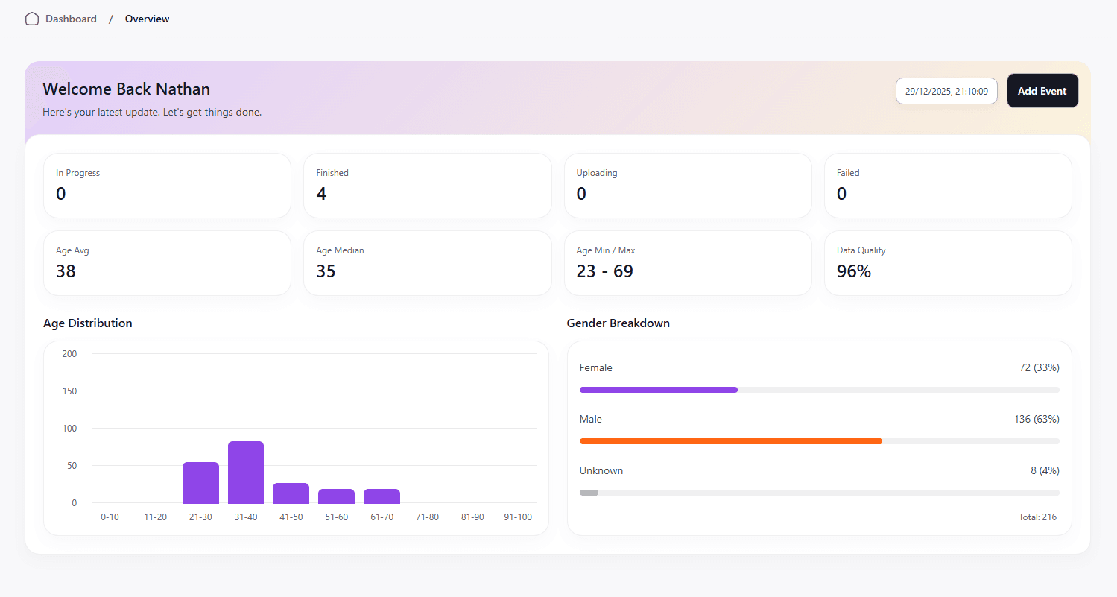The image size is (1117, 597).
Task: Click the 61-70 age bar
Action: click(x=382, y=496)
